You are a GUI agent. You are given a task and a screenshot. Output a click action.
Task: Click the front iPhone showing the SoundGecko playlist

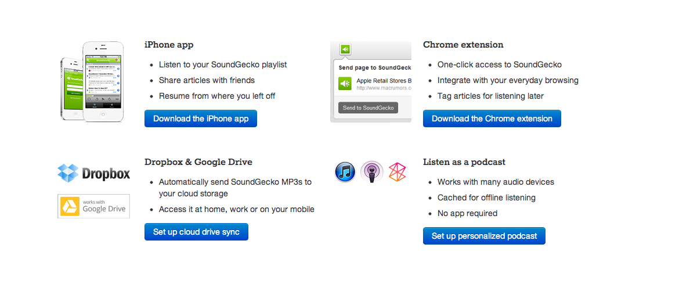point(103,81)
